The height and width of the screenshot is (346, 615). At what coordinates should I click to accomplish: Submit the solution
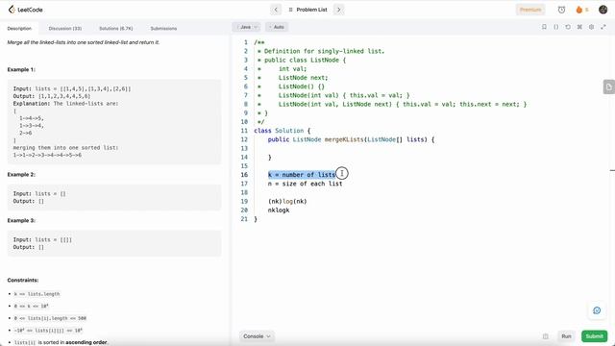pos(594,336)
